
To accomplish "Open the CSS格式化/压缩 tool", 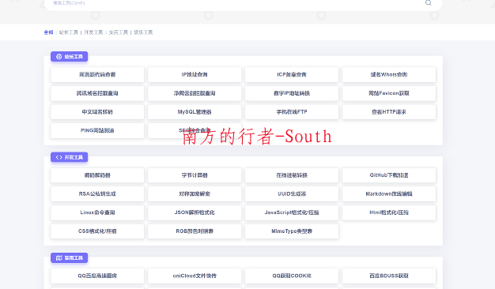I will tap(97, 231).
